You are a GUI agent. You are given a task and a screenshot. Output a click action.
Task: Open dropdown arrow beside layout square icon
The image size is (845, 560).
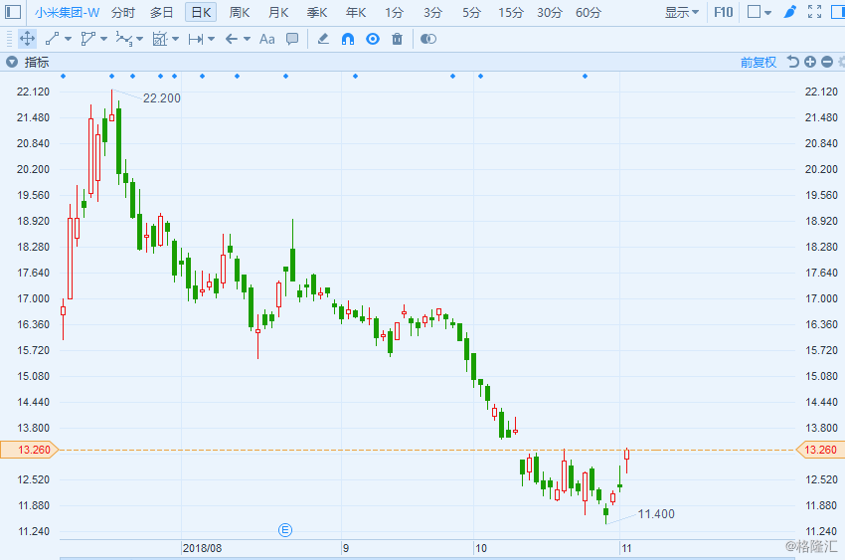point(767,12)
